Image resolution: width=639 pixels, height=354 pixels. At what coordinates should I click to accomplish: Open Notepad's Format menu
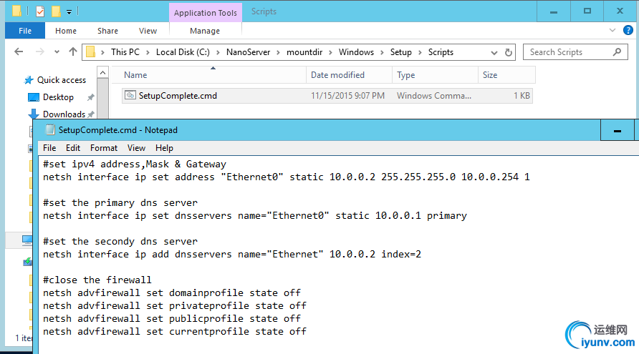point(104,148)
